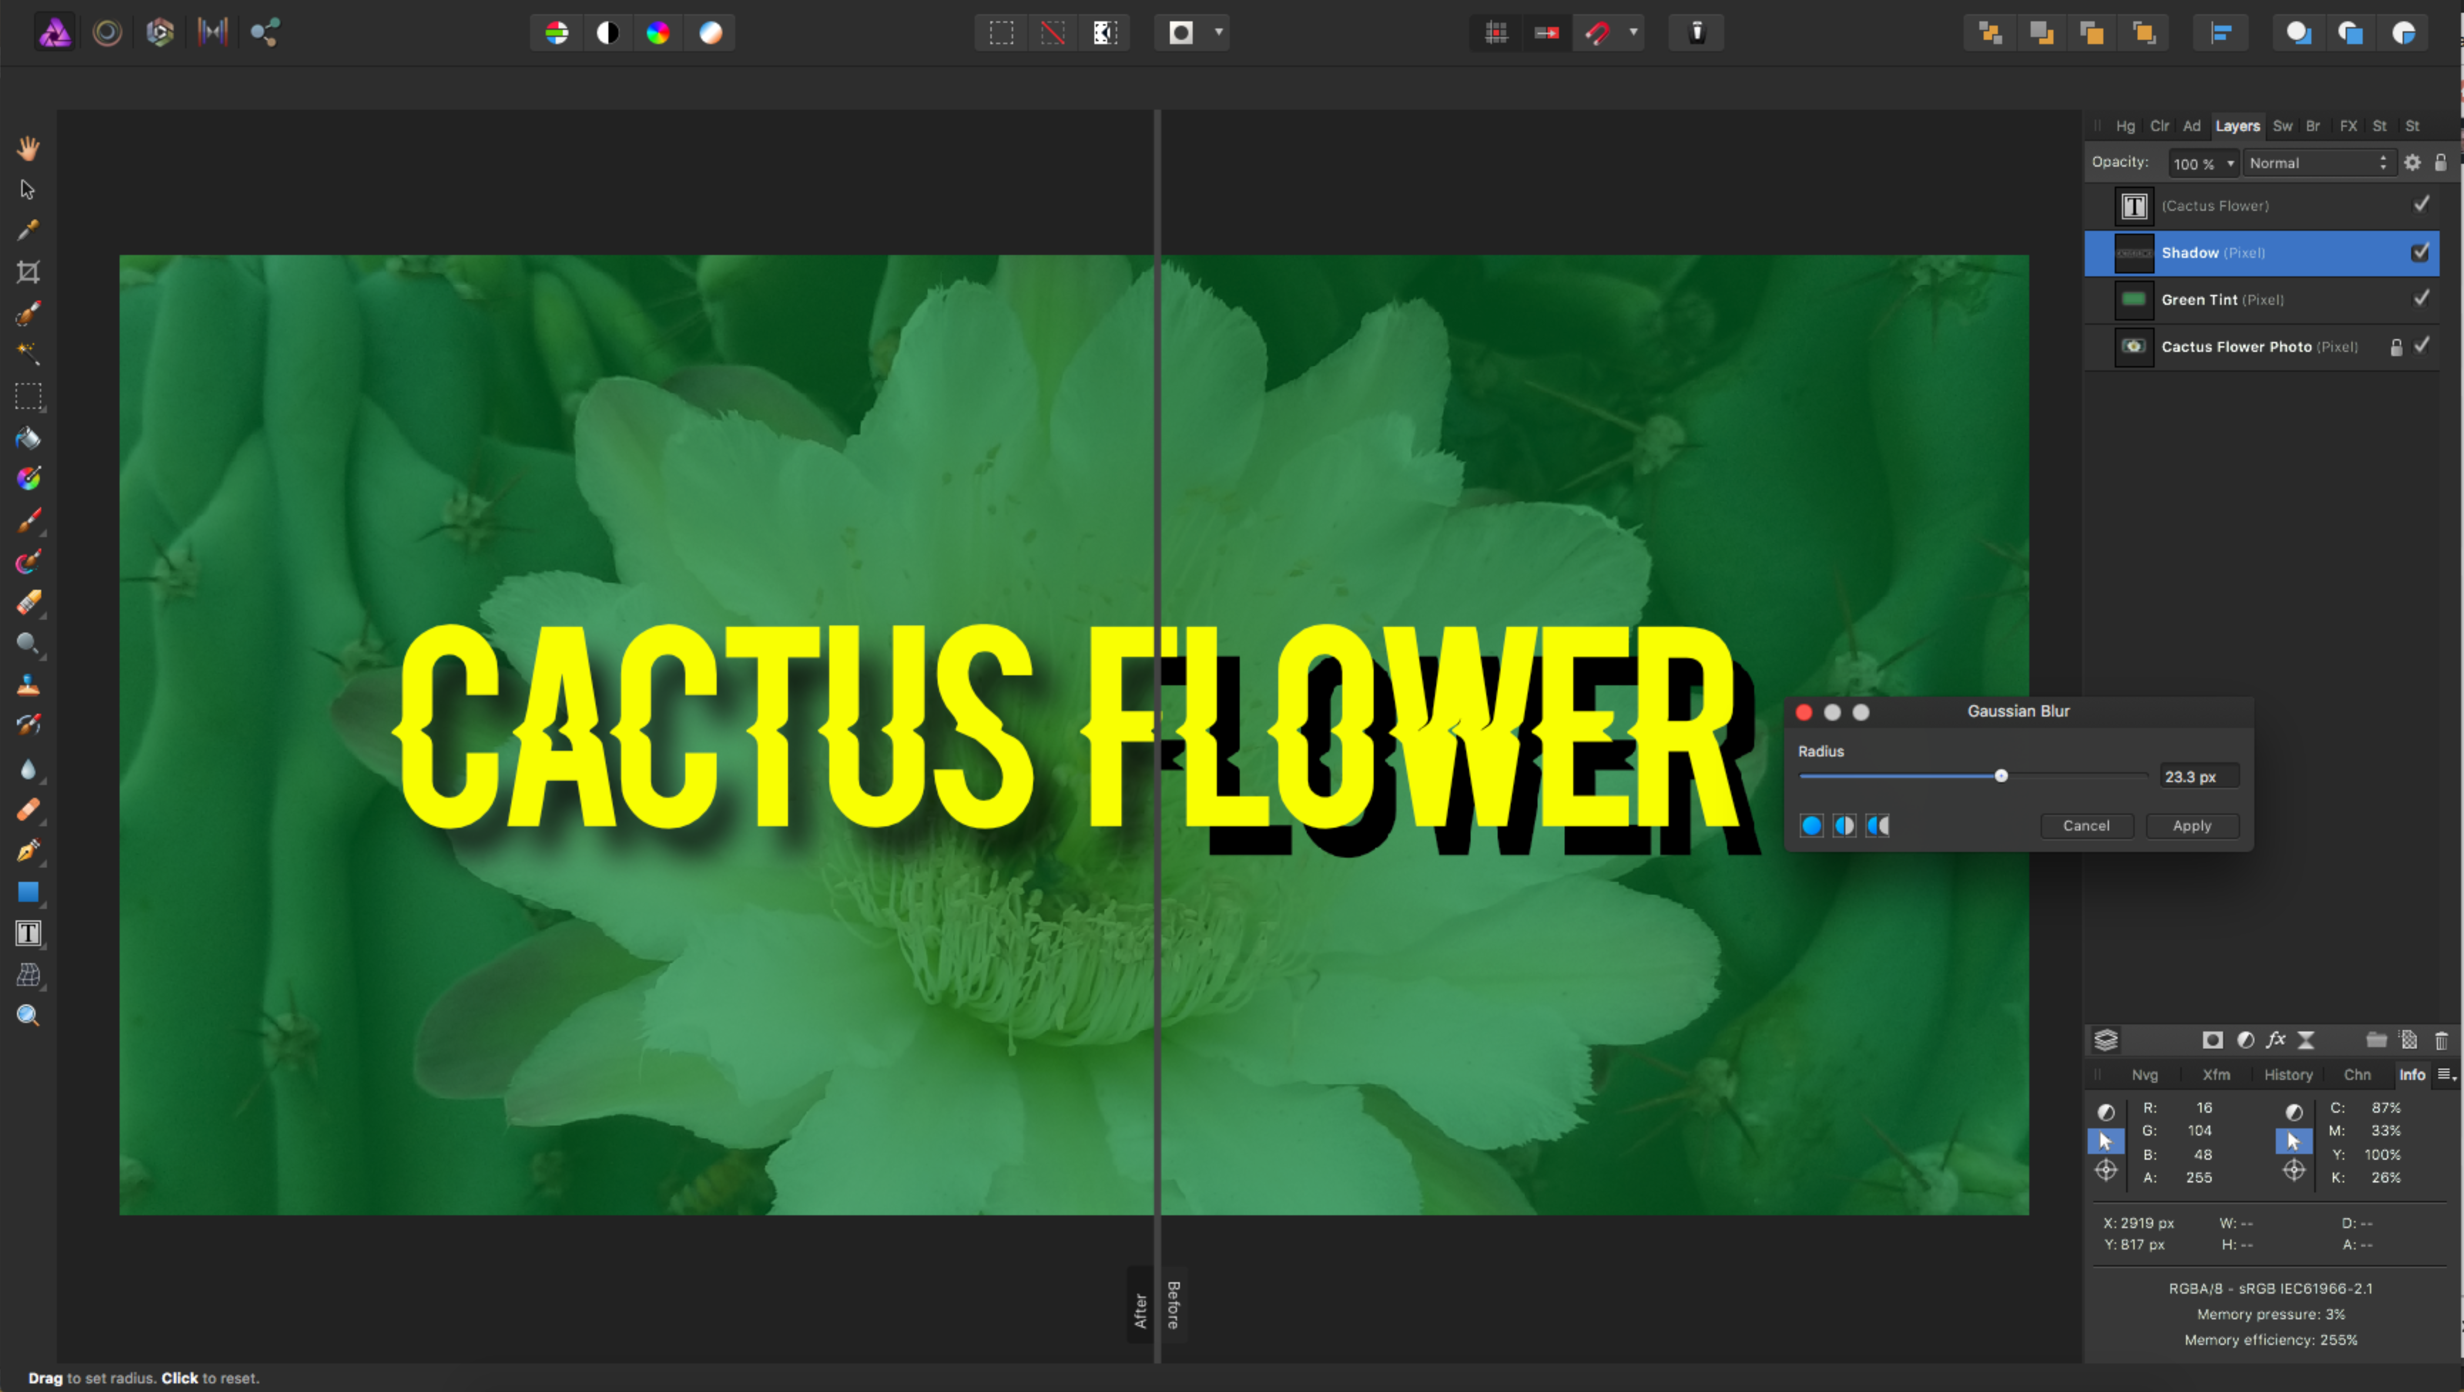The image size is (2464, 1392).
Task: Select the Colour Picker tool
Action: [x=28, y=230]
